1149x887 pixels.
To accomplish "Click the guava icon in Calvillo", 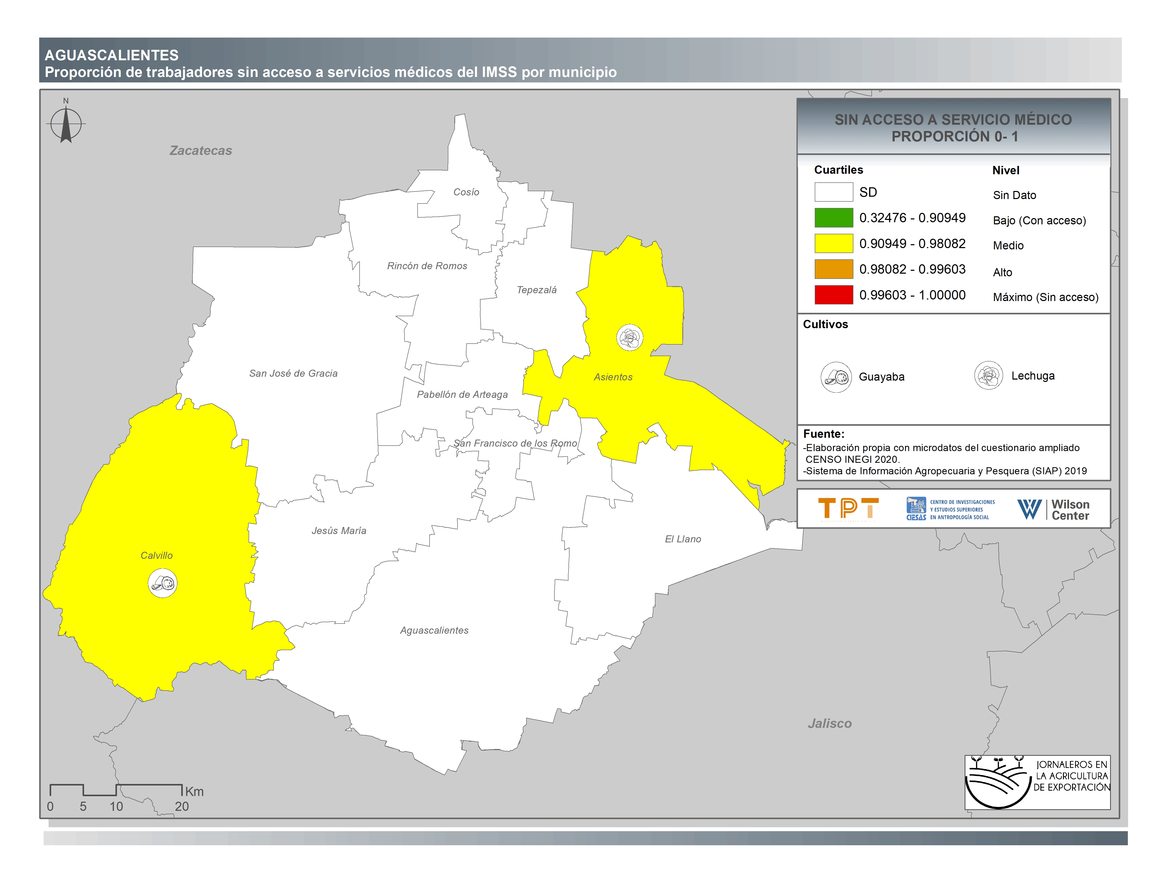I will click(x=163, y=583).
